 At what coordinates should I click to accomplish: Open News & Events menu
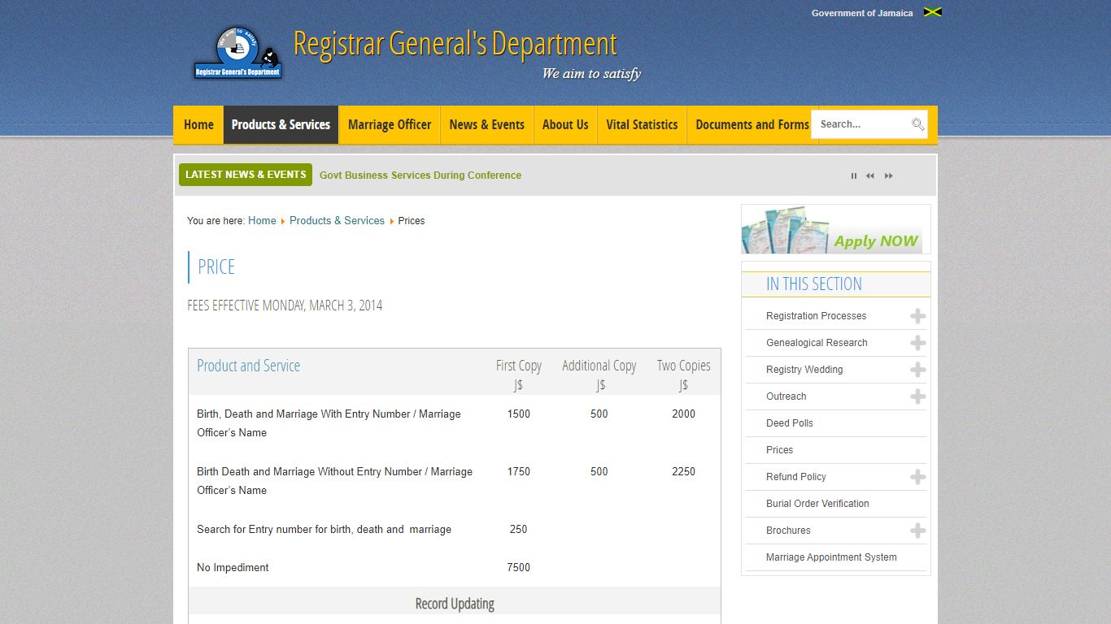click(x=486, y=124)
